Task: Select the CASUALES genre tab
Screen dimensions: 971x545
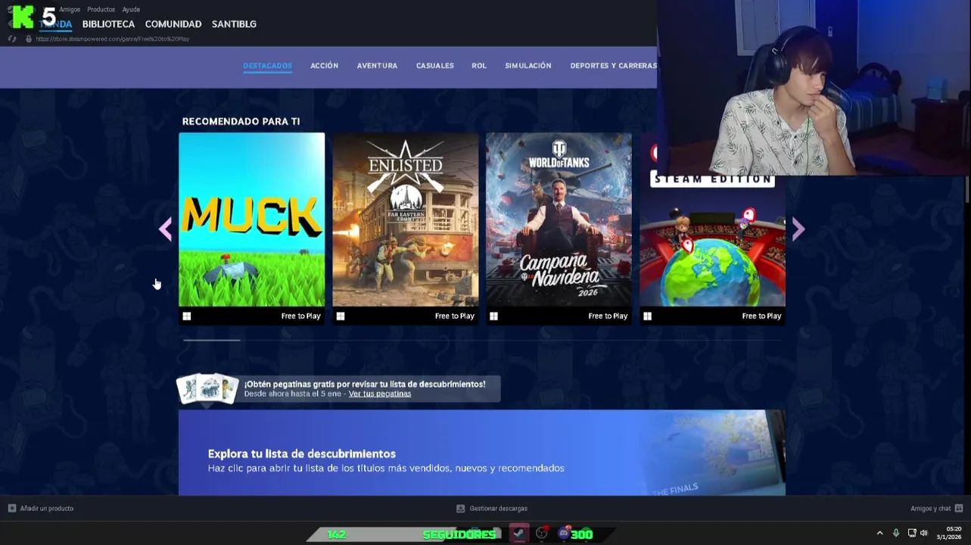Action: point(435,66)
